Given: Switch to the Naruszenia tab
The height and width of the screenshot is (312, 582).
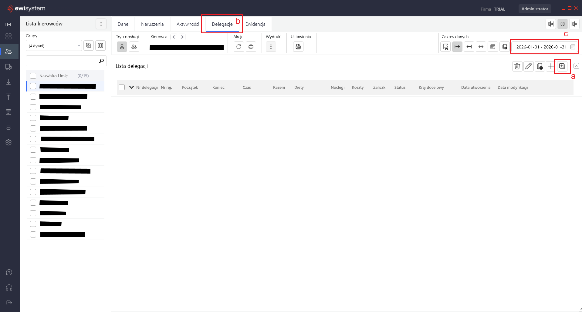Looking at the screenshot, I should click(152, 24).
